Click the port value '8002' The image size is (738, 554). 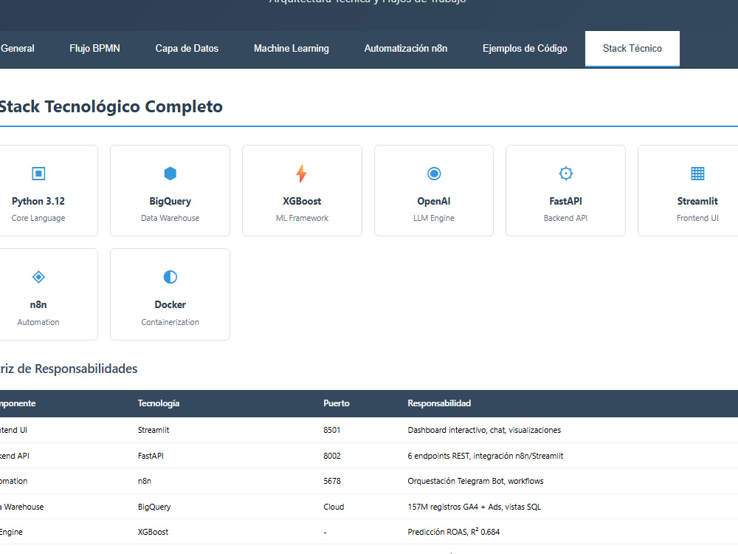[x=332, y=456]
